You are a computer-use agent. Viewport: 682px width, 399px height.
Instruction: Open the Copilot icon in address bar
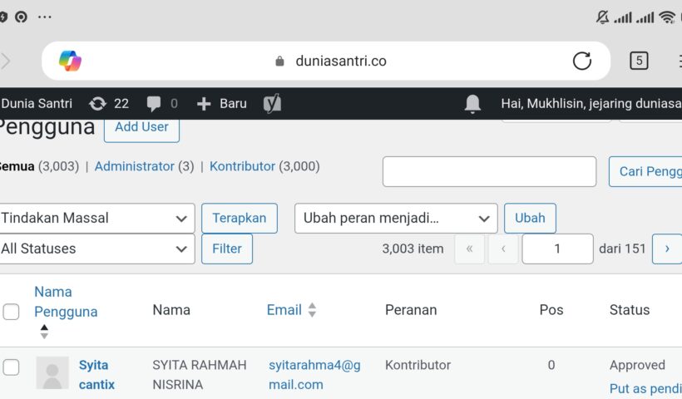pos(70,61)
